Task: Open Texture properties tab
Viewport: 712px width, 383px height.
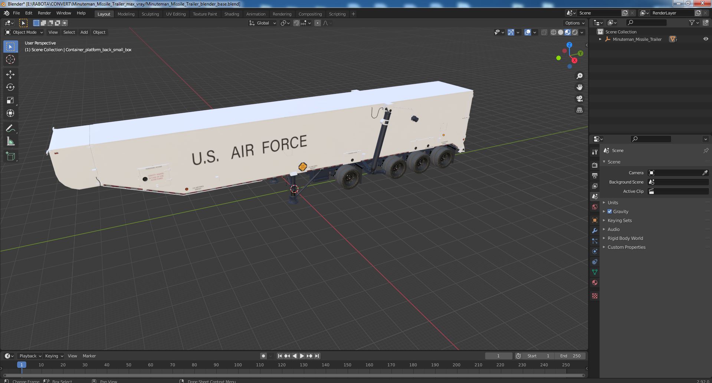Action: tap(595, 296)
